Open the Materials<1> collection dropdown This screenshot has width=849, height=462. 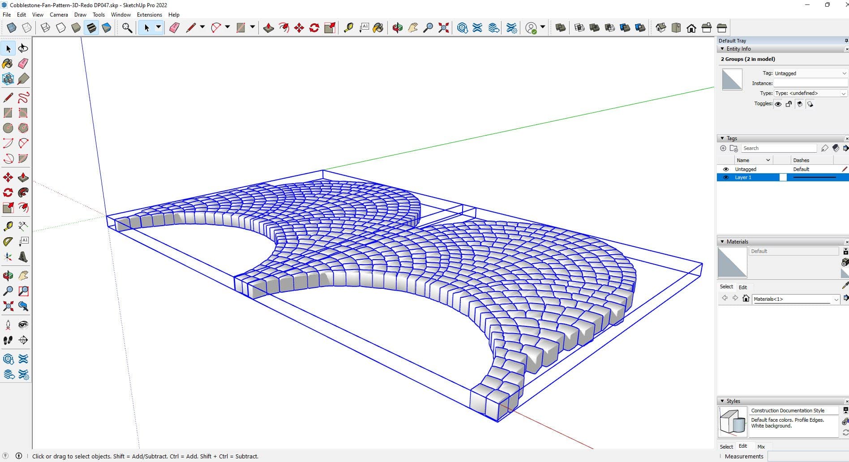836,299
